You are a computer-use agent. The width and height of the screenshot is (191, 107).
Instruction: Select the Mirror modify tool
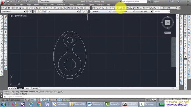point(6,23)
